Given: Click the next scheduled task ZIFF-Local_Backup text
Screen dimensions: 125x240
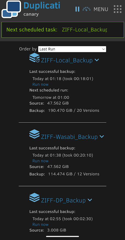Looking at the screenshot, I should click(84, 30).
